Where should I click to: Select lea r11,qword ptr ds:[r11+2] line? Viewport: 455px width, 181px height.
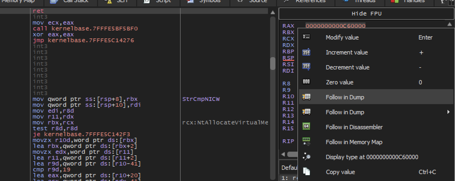tap(85, 158)
